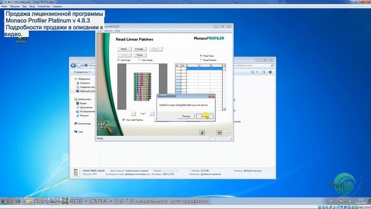Toggle the Explorer preview pane icon
371x209 pixels.
tap(263, 72)
